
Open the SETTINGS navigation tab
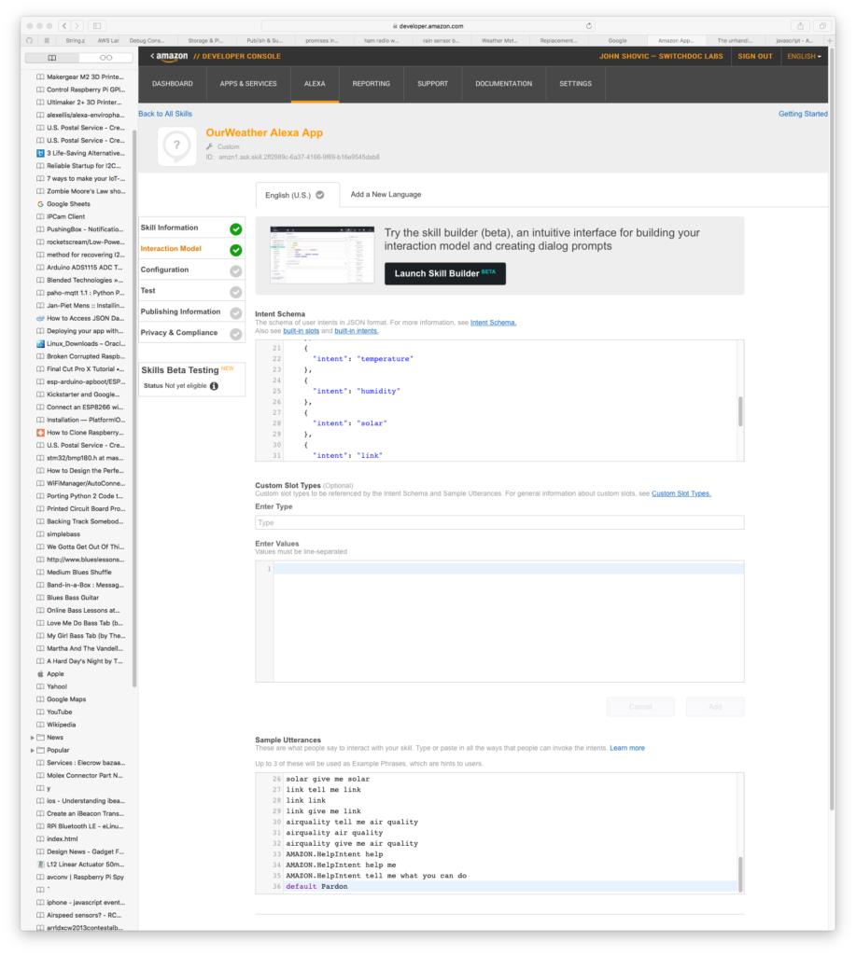click(576, 84)
